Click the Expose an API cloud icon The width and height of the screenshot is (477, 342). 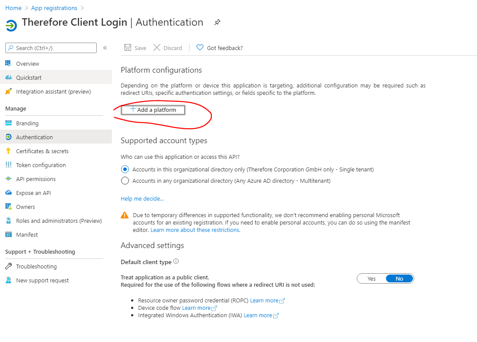click(8, 193)
